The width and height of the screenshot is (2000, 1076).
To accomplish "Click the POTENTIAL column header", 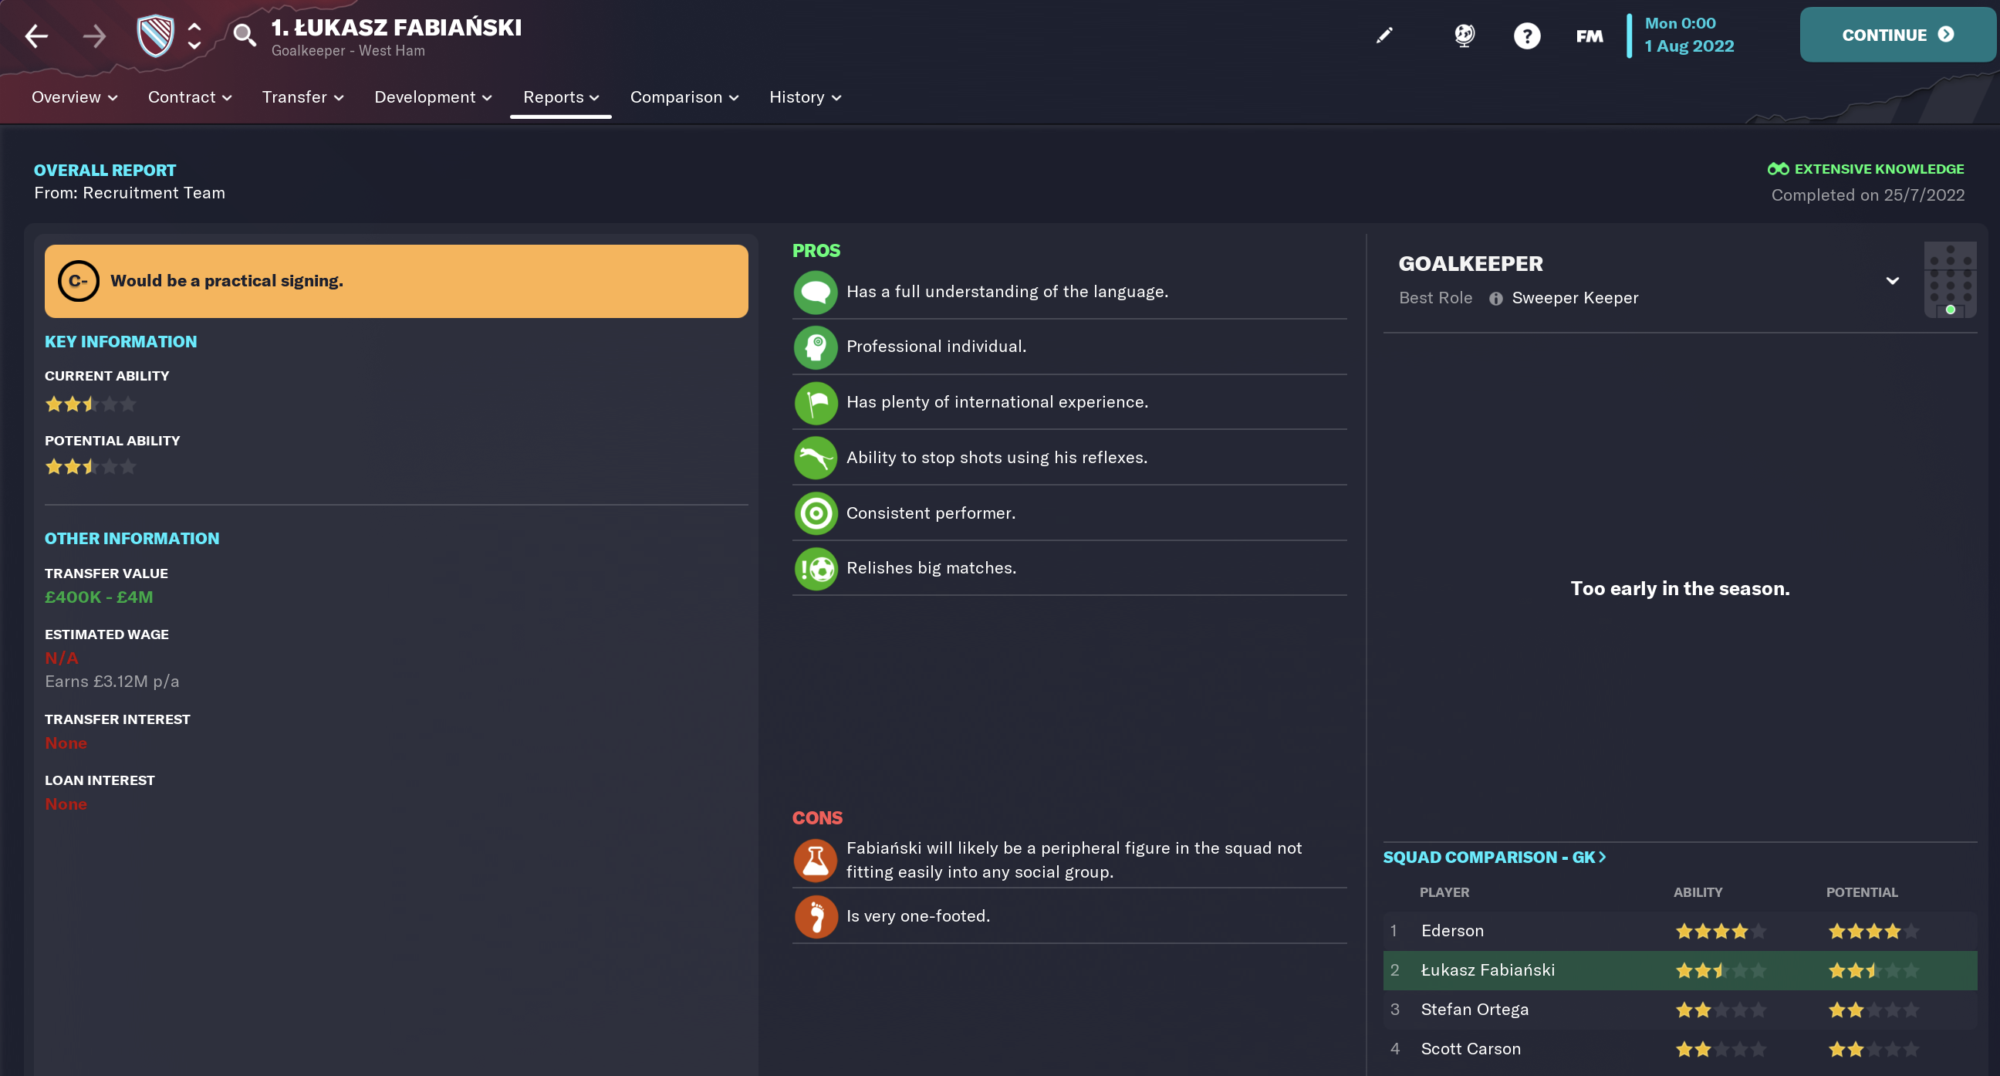I will point(1862,892).
